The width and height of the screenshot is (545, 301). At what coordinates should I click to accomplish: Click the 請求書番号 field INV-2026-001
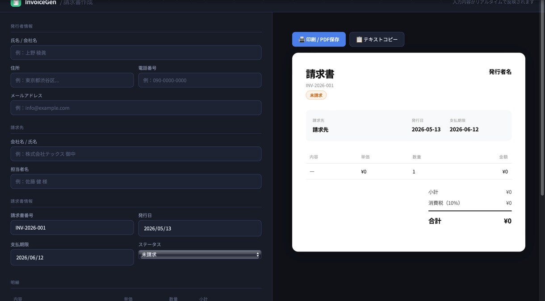pos(72,227)
